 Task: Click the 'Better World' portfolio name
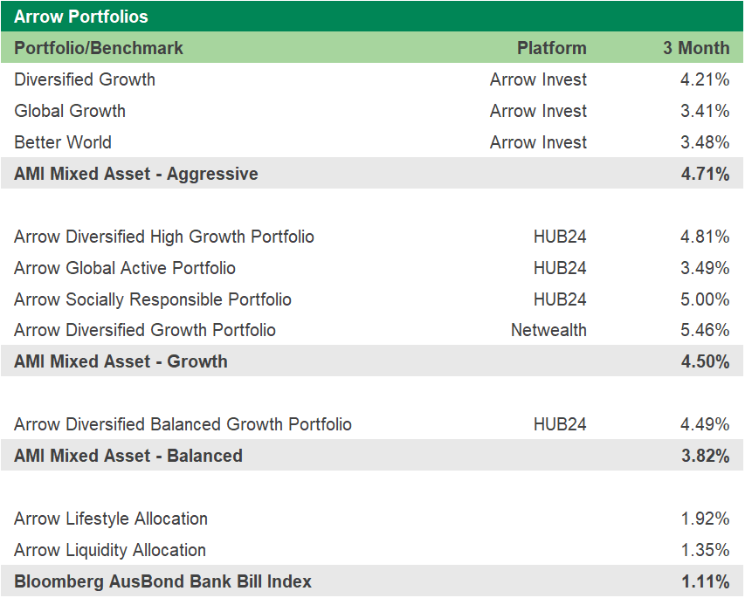tap(63, 142)
